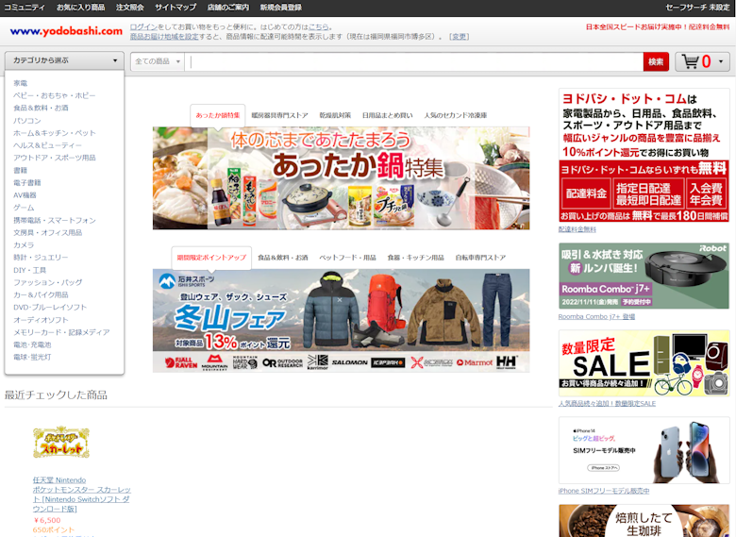736x537 pixels.
Task: Open コミュニティ in the top bar
Action: pos(25,8)
